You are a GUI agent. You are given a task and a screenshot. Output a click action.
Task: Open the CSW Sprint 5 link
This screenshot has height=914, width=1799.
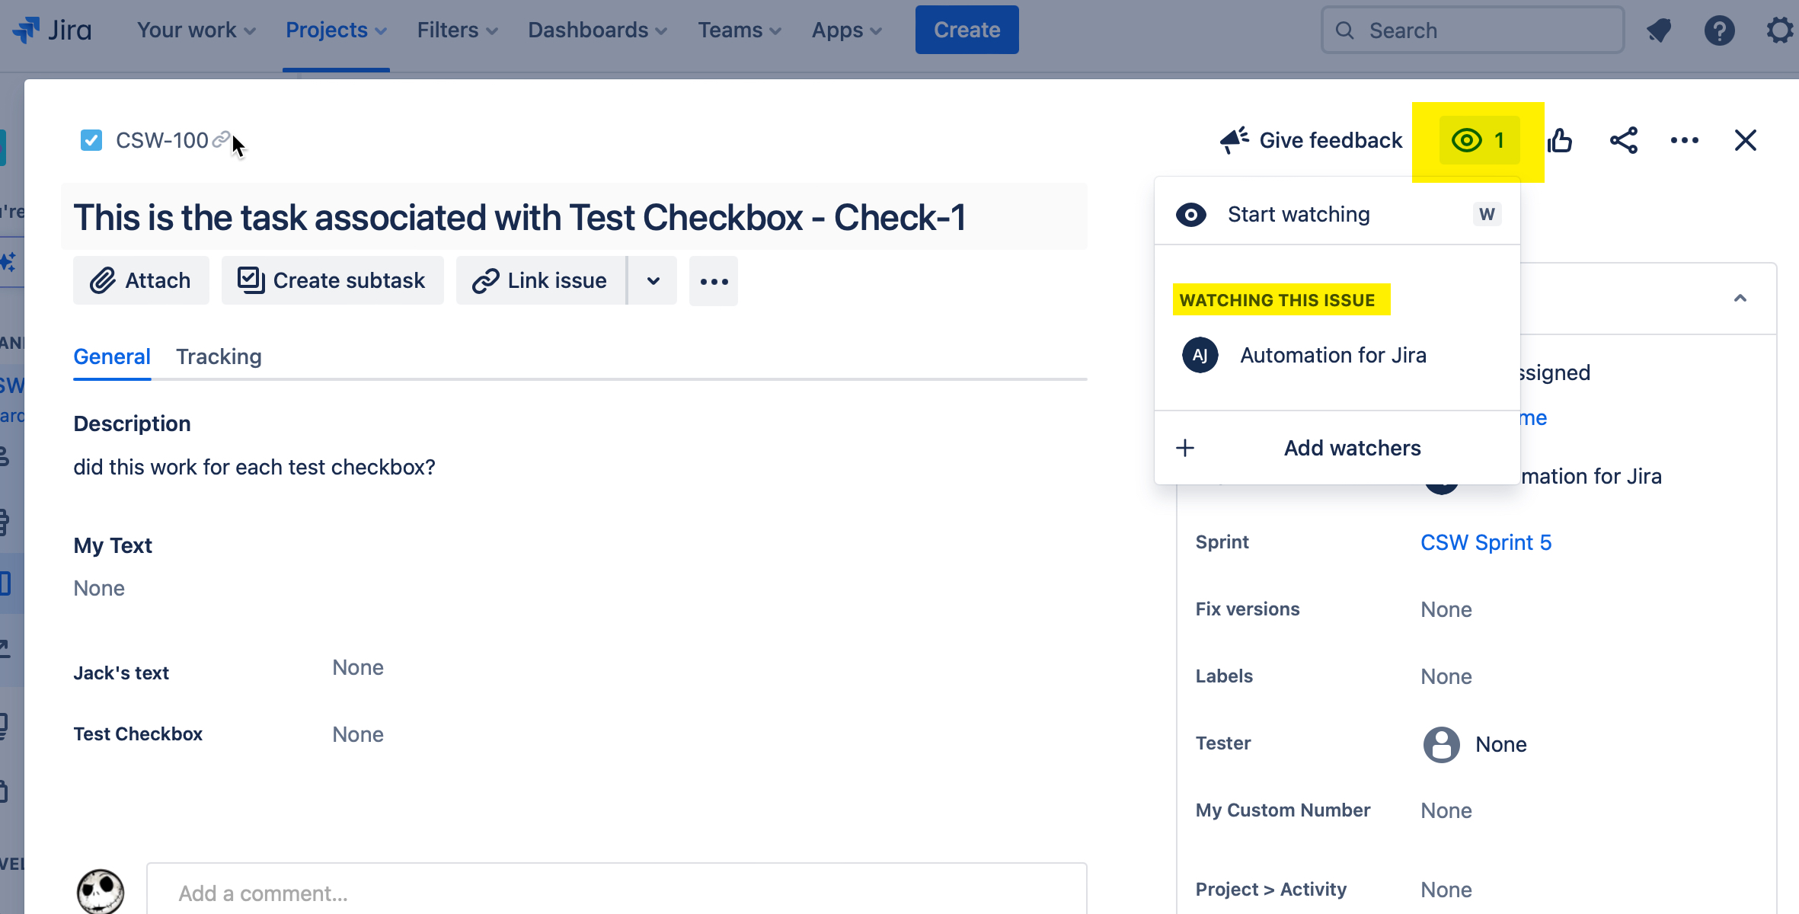click(1485, 542)
